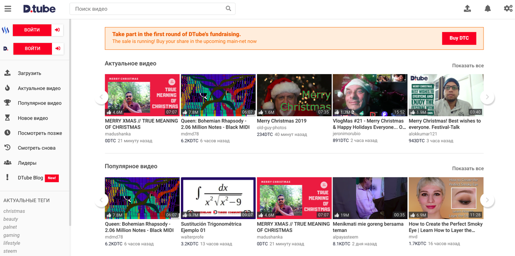The width and height of the screenshot is (515, 256).
Task: Select the gaming tag
Action: click(x=12, y=235)
